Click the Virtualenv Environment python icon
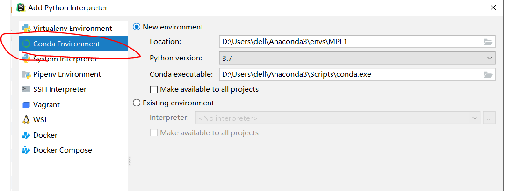 tap(26, 29)
